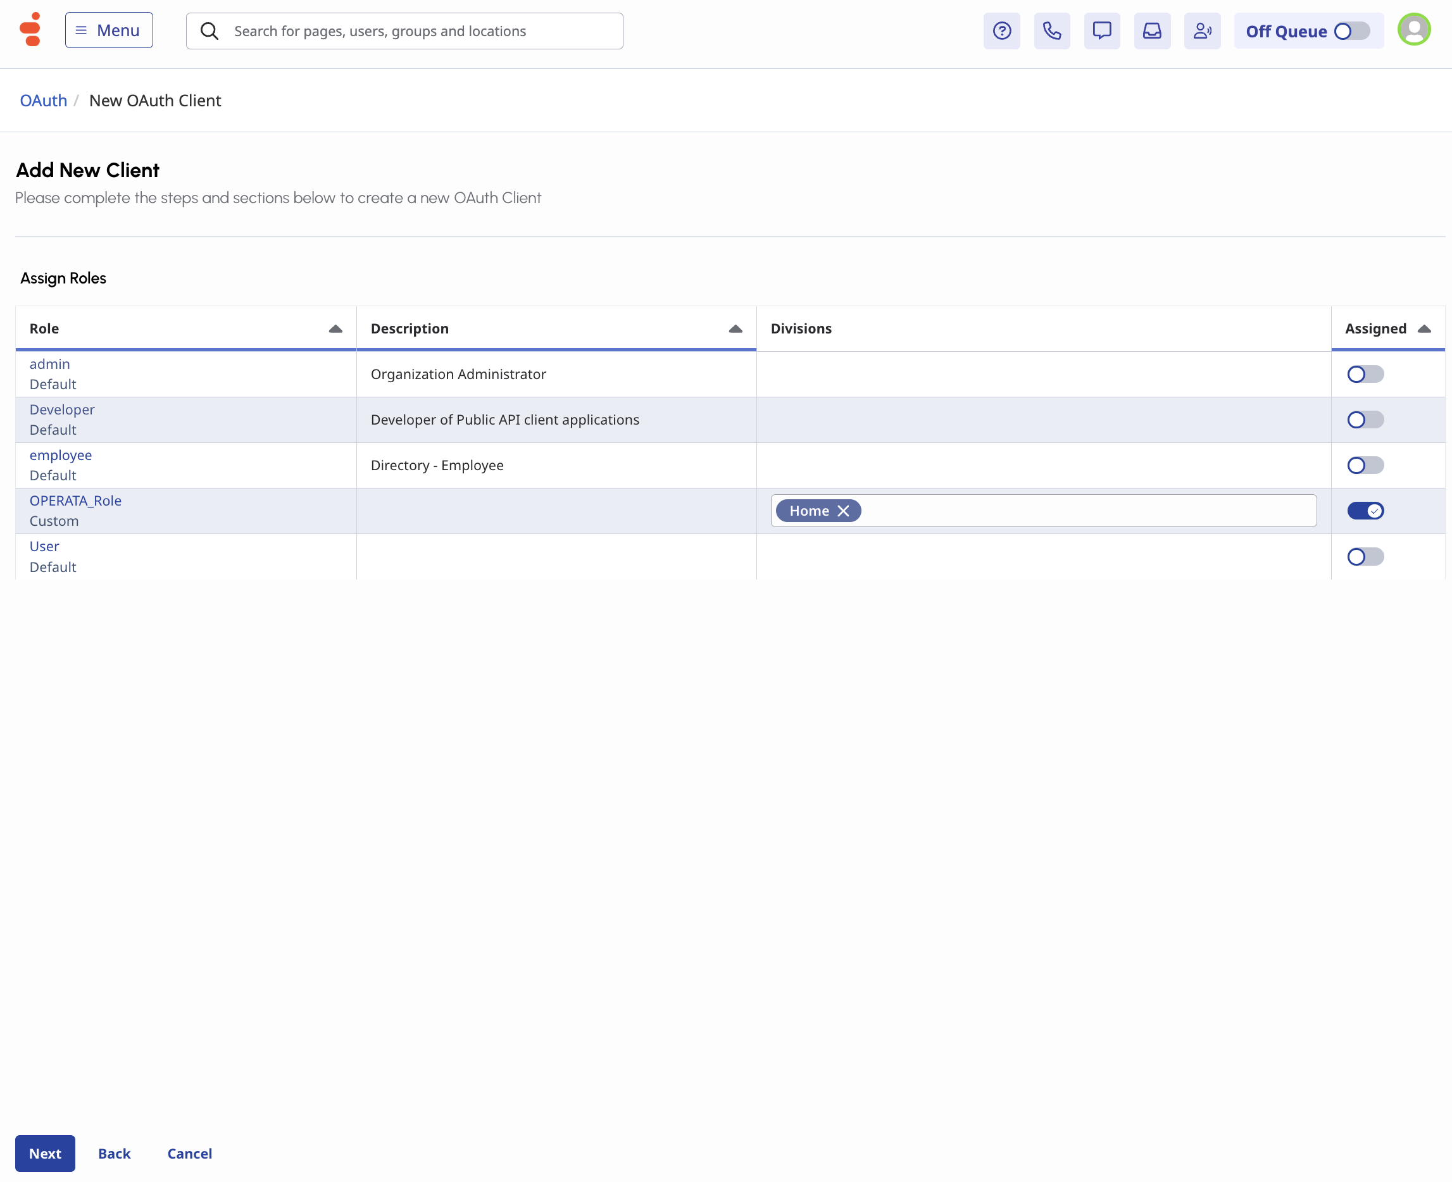Open the chat bubble icon
The height and width of the screenshot is (1182, 1452).
[1101, 30]
